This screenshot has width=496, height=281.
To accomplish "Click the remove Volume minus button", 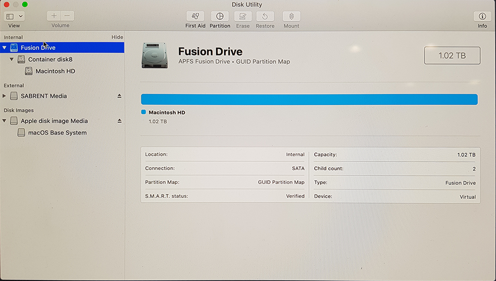I will tap(67, 16).
